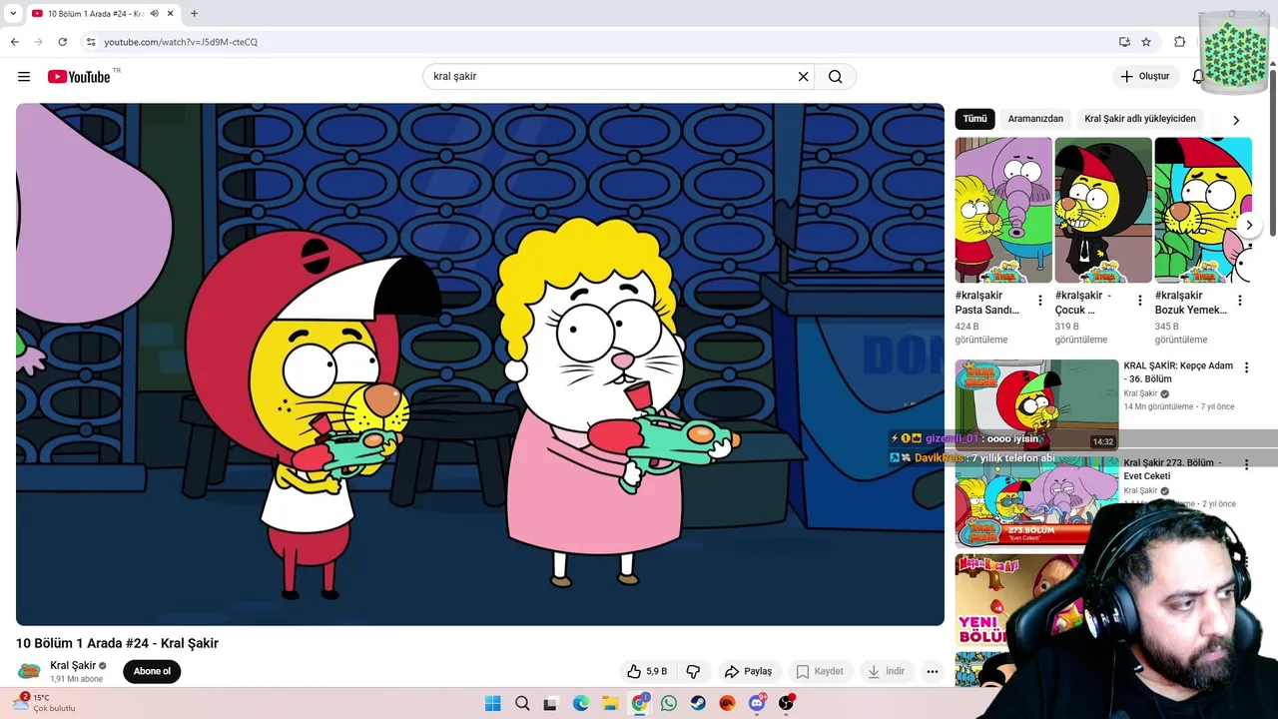Clear the search box with the X
The height and width of the screenshot is (719, 1278).
click(x=803, y=77)
